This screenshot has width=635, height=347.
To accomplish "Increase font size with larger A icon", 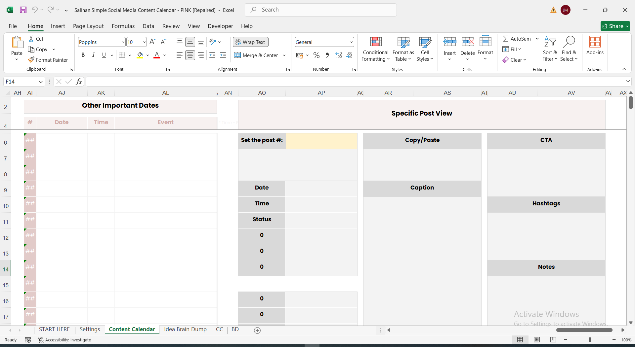I will point(152,42).
